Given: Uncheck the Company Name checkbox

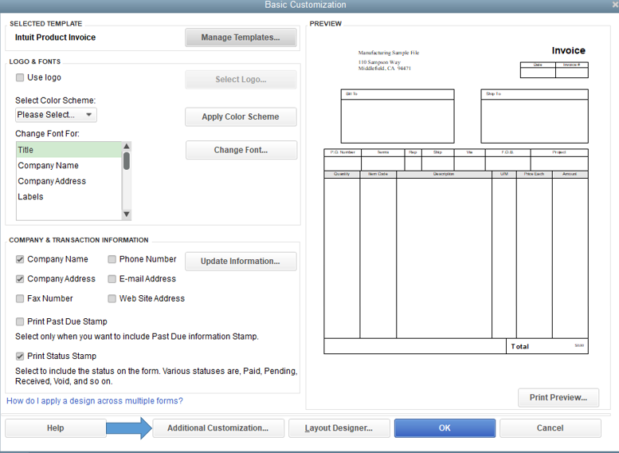Looking at the screenshot, I should pyautogui.click(x=20, y=259).
